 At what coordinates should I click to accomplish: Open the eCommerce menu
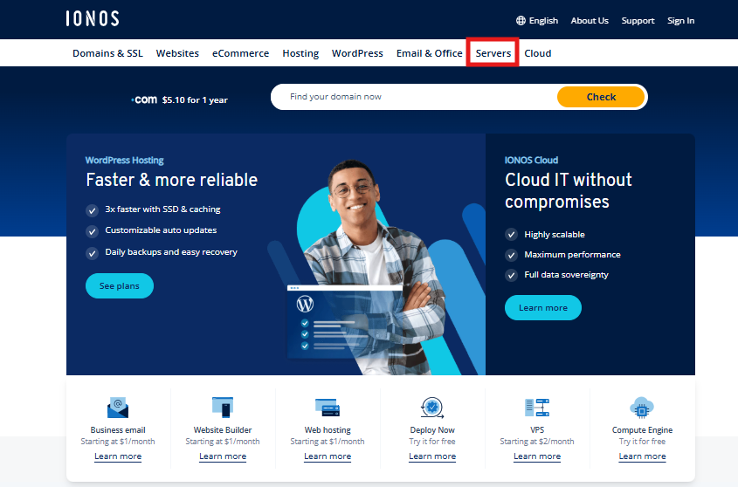pos(240,53)
